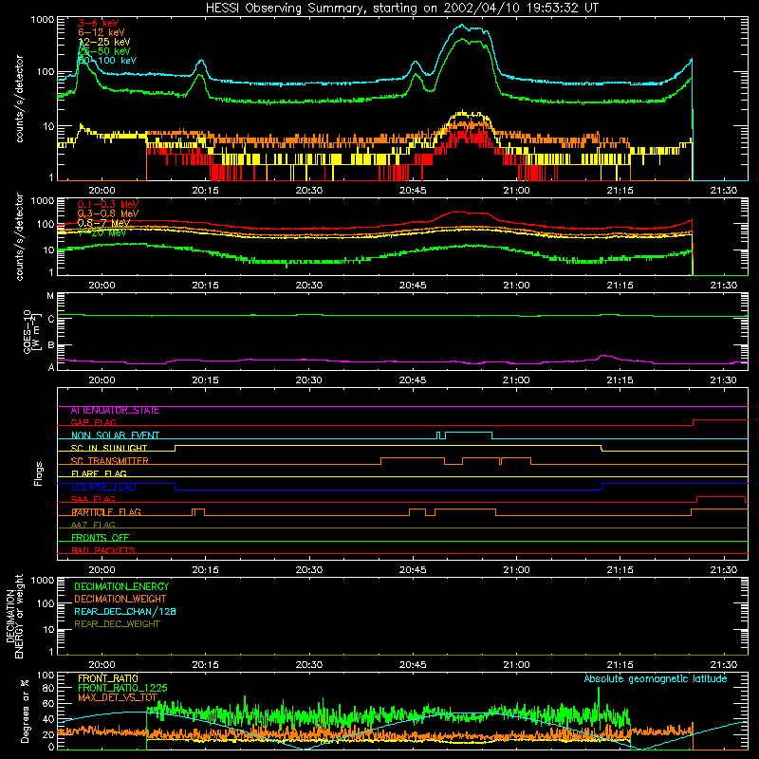Screen dimensions: 759x759
Task: Click the vertical Flags axis title
Action: click(x=39, y=473)
